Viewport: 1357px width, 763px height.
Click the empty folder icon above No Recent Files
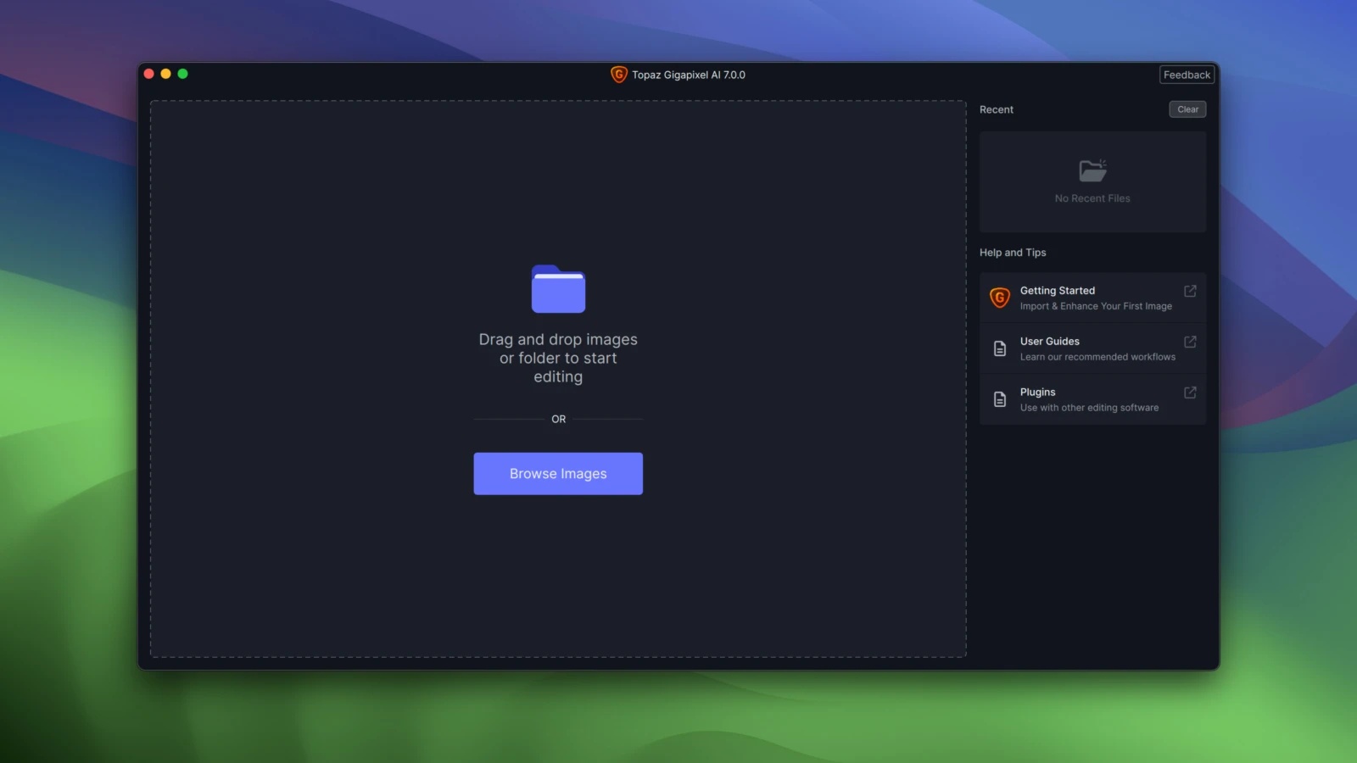pos(1092,170)
